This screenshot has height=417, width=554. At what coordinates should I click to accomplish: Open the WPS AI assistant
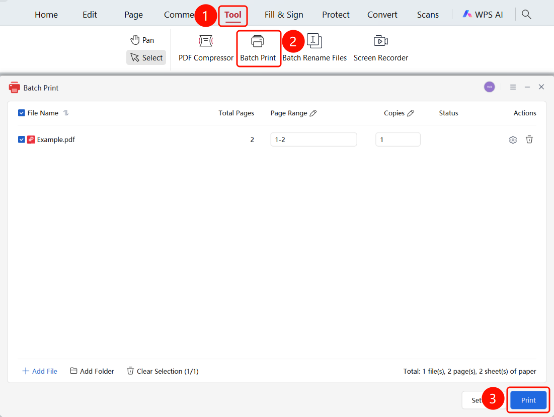tap(483, 15)
